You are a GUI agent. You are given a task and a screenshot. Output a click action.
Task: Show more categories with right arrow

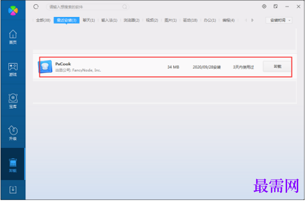coord(253,20)
